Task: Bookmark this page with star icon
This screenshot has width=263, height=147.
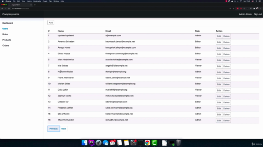Action: [x=233, y=9]
